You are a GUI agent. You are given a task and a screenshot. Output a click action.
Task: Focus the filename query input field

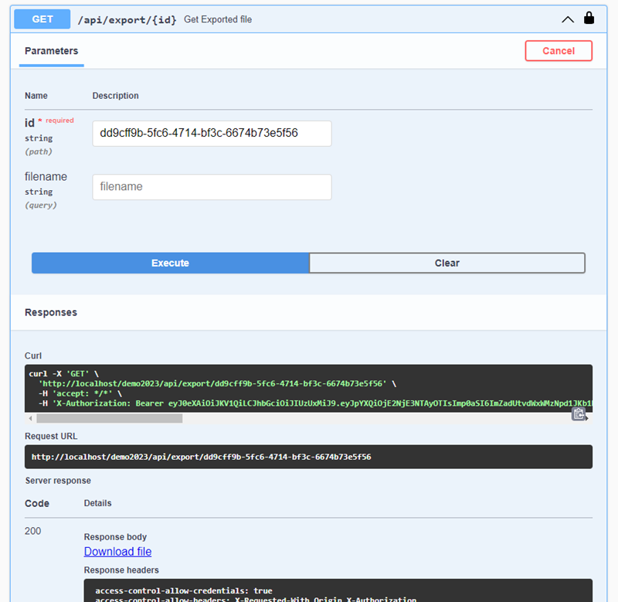tap(212, 187)
